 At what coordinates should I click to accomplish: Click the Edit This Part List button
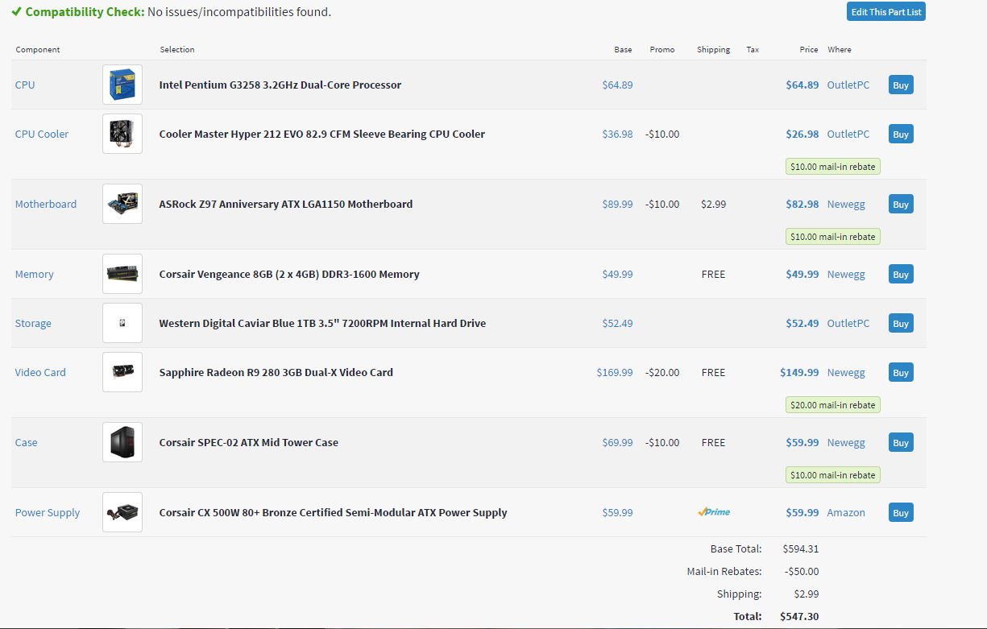[886, 12]
